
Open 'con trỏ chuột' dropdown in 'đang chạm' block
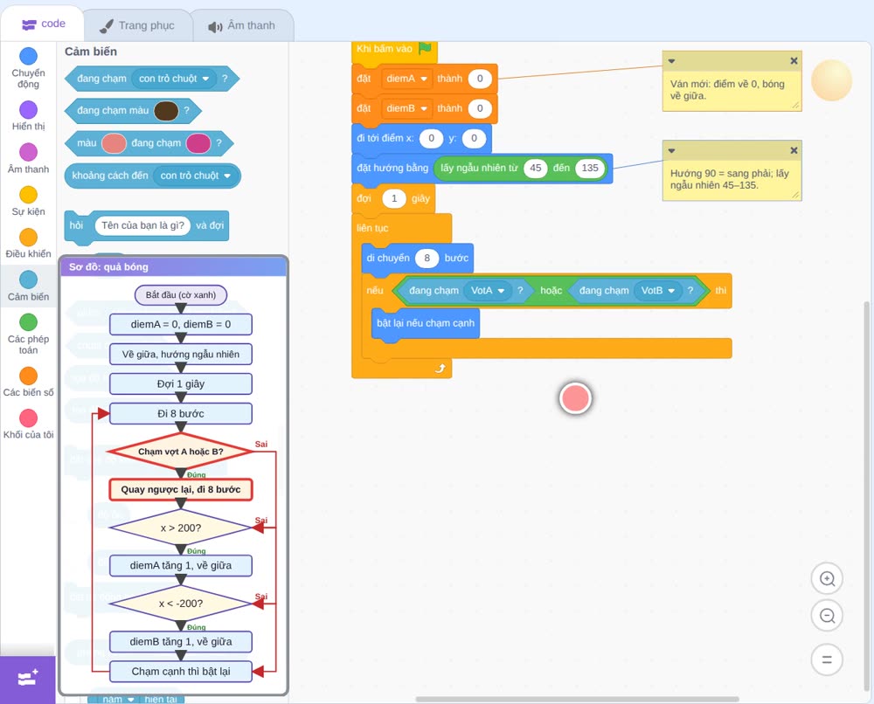pos(174,79)
